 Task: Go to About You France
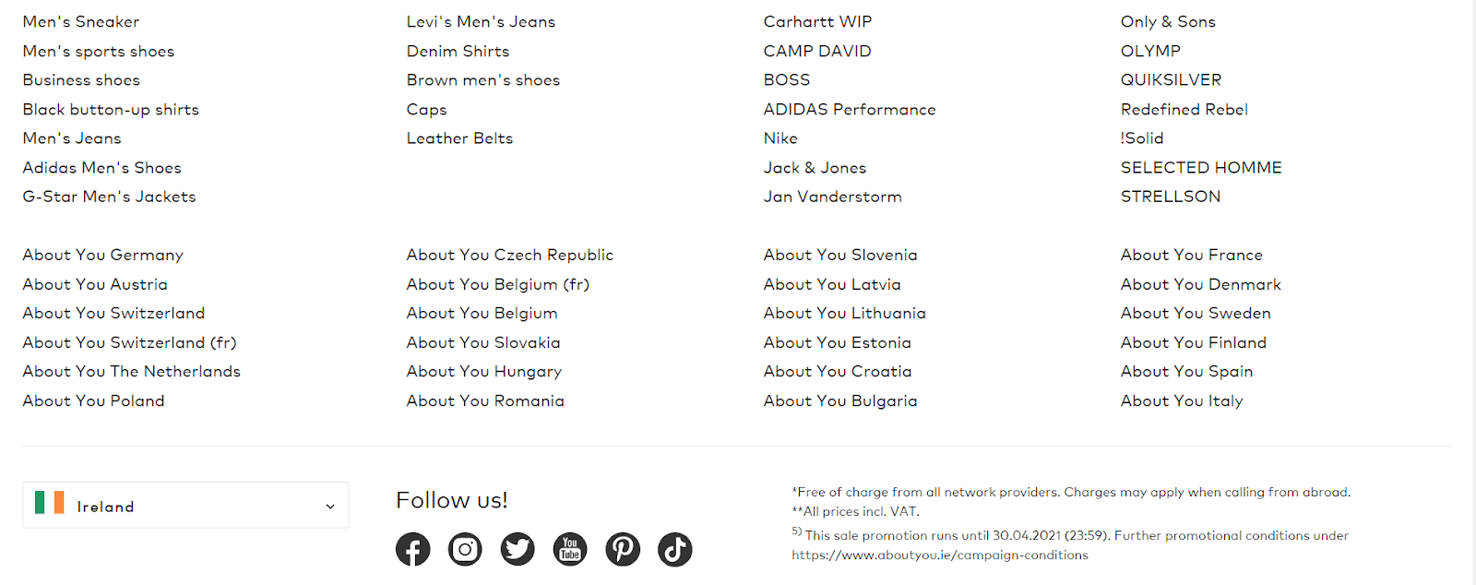[x=1192, y=255]
